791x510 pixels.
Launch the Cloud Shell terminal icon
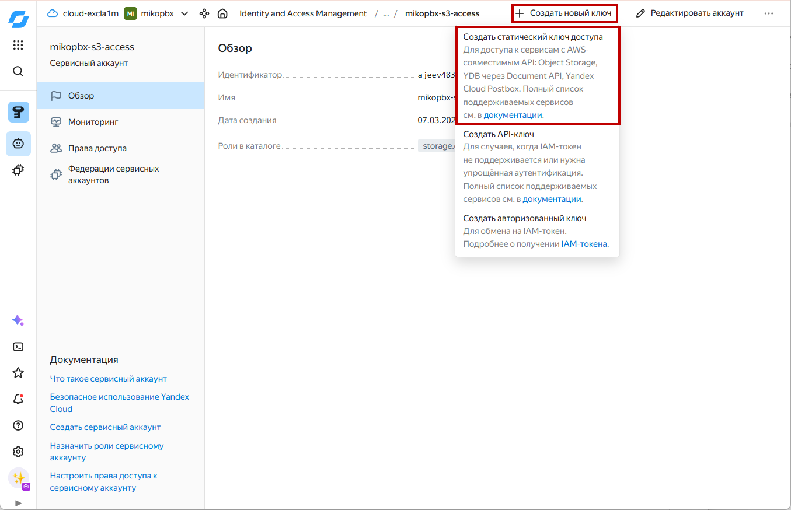click(18, 347)
